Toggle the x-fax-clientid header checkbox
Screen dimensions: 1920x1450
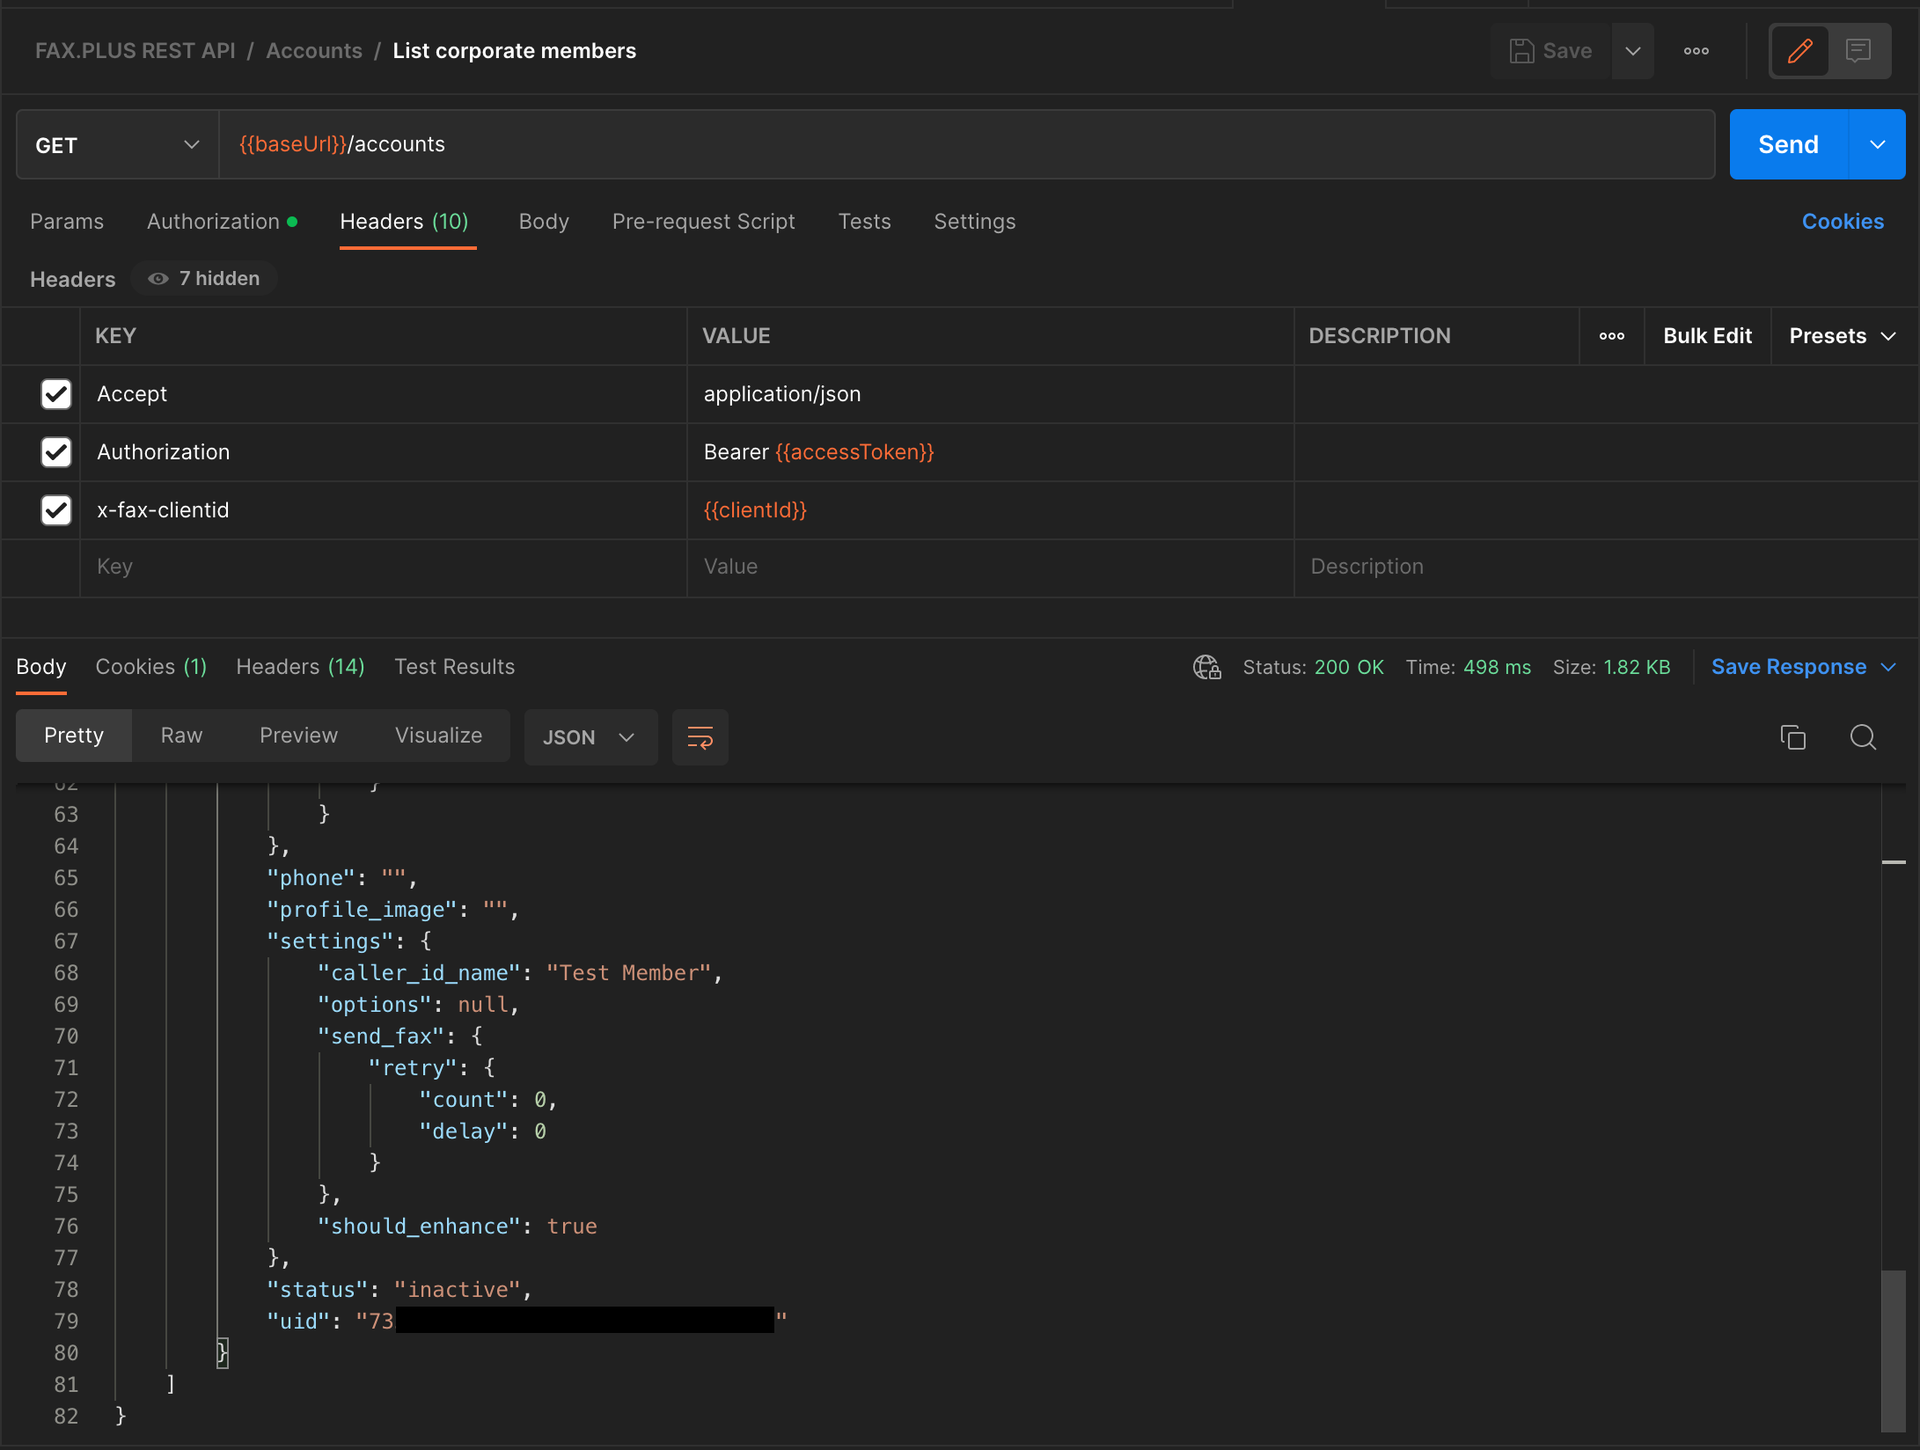tap(54, 509)
